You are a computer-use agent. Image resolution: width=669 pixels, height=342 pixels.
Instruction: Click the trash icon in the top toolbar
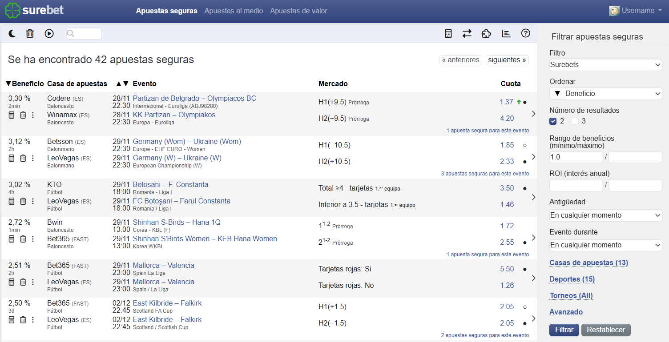pos(30,33)
